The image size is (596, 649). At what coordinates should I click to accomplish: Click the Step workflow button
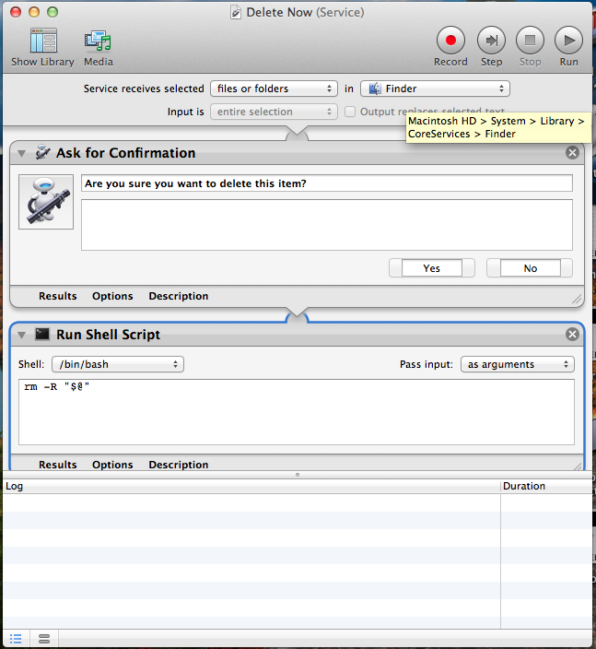(x=491, y=41)
